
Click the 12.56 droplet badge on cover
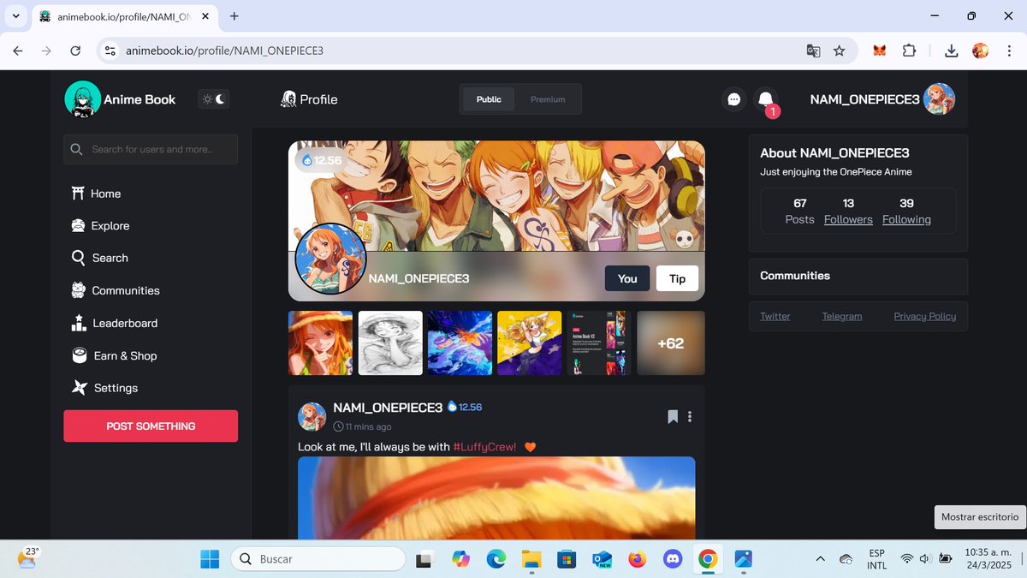point(322,160)
